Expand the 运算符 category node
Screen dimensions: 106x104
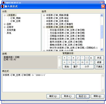(5, 27)
